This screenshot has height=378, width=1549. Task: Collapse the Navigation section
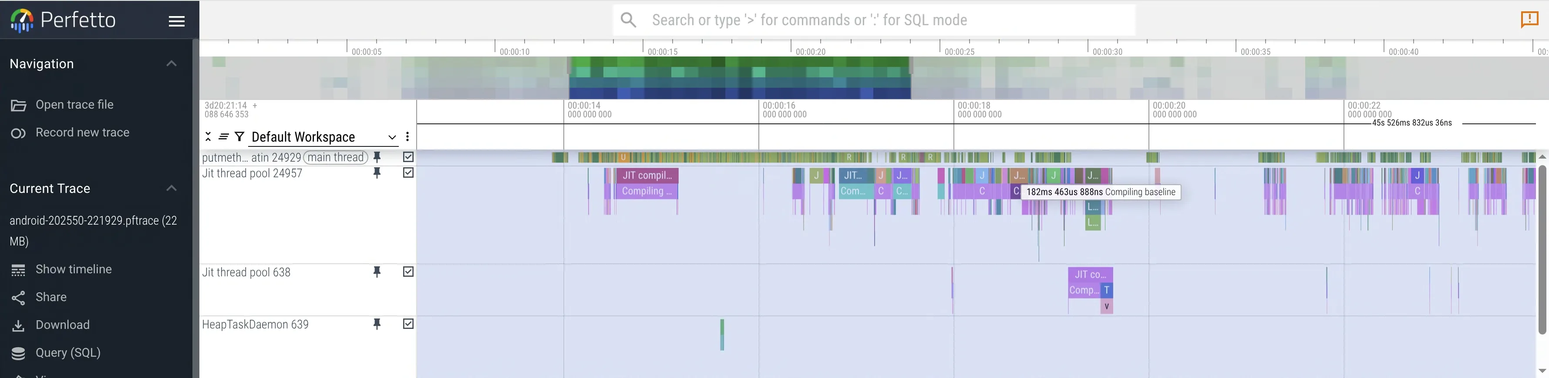[x=172, y=63]
